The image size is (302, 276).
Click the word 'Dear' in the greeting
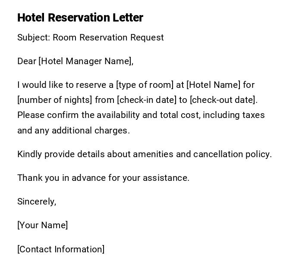point(27,61)
